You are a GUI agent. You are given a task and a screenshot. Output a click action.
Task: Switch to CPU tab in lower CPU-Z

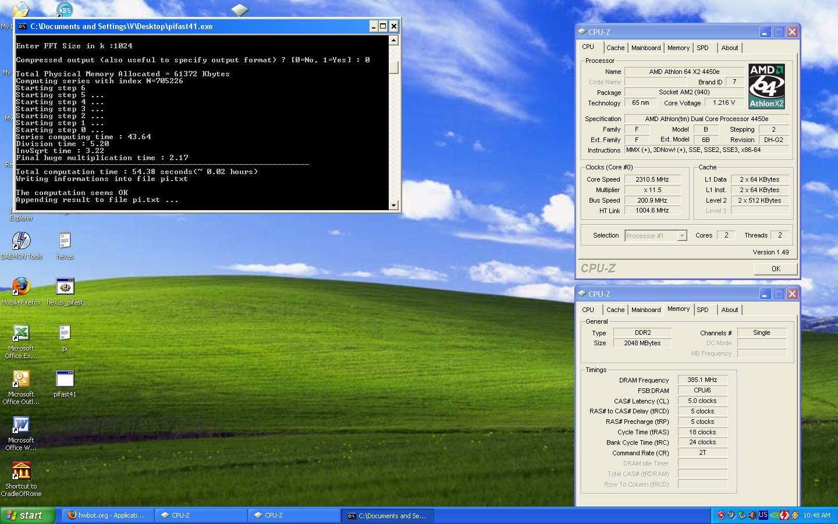pos(588,310)
